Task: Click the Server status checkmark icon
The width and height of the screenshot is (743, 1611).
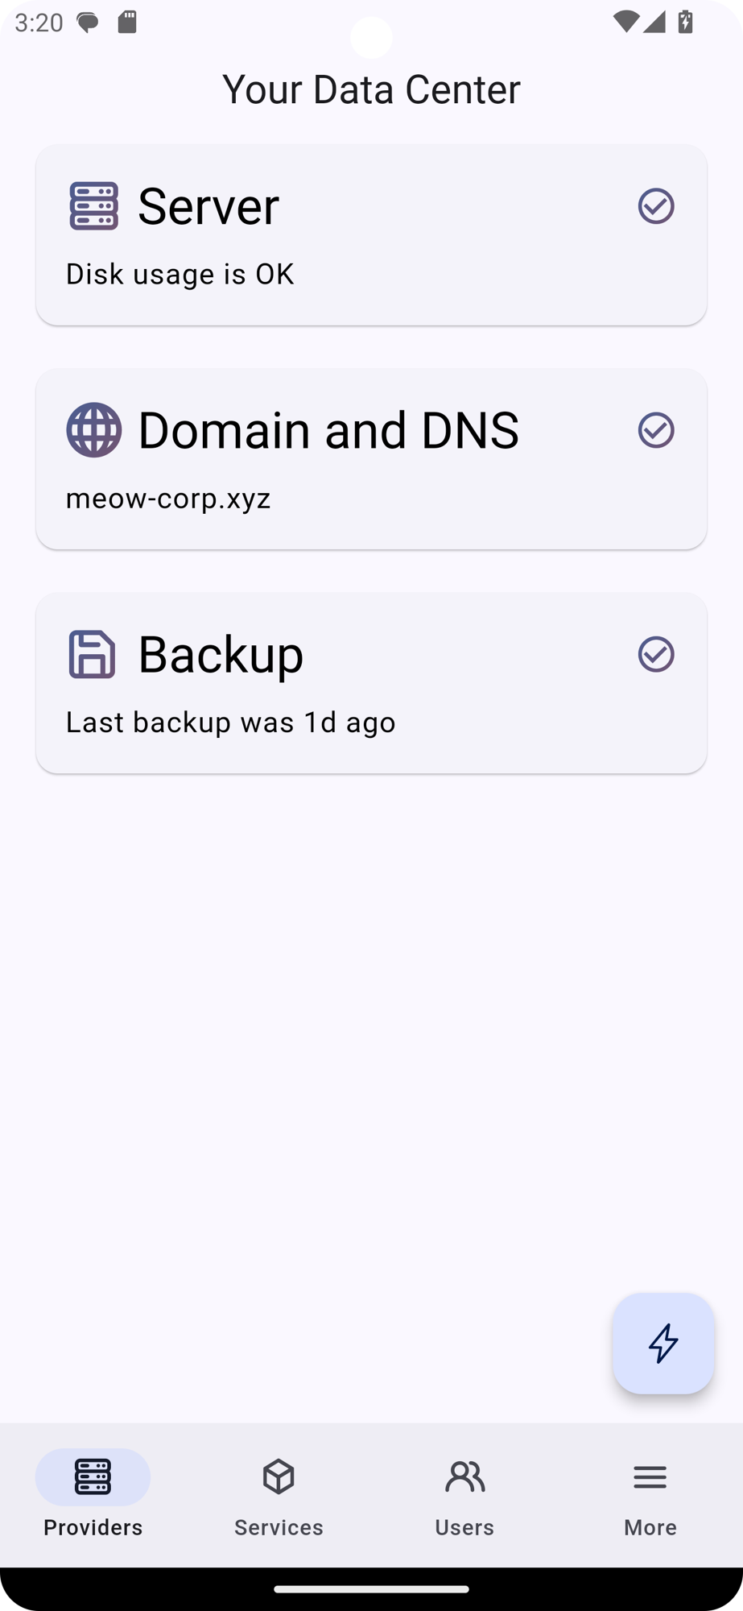Action: (x=656, y=206)
